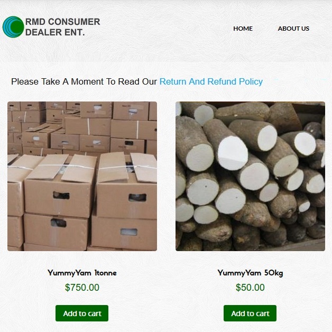Click the green circular RMD logo icon
This screenshot has width=332, height=332.
[x=13, y=27]
